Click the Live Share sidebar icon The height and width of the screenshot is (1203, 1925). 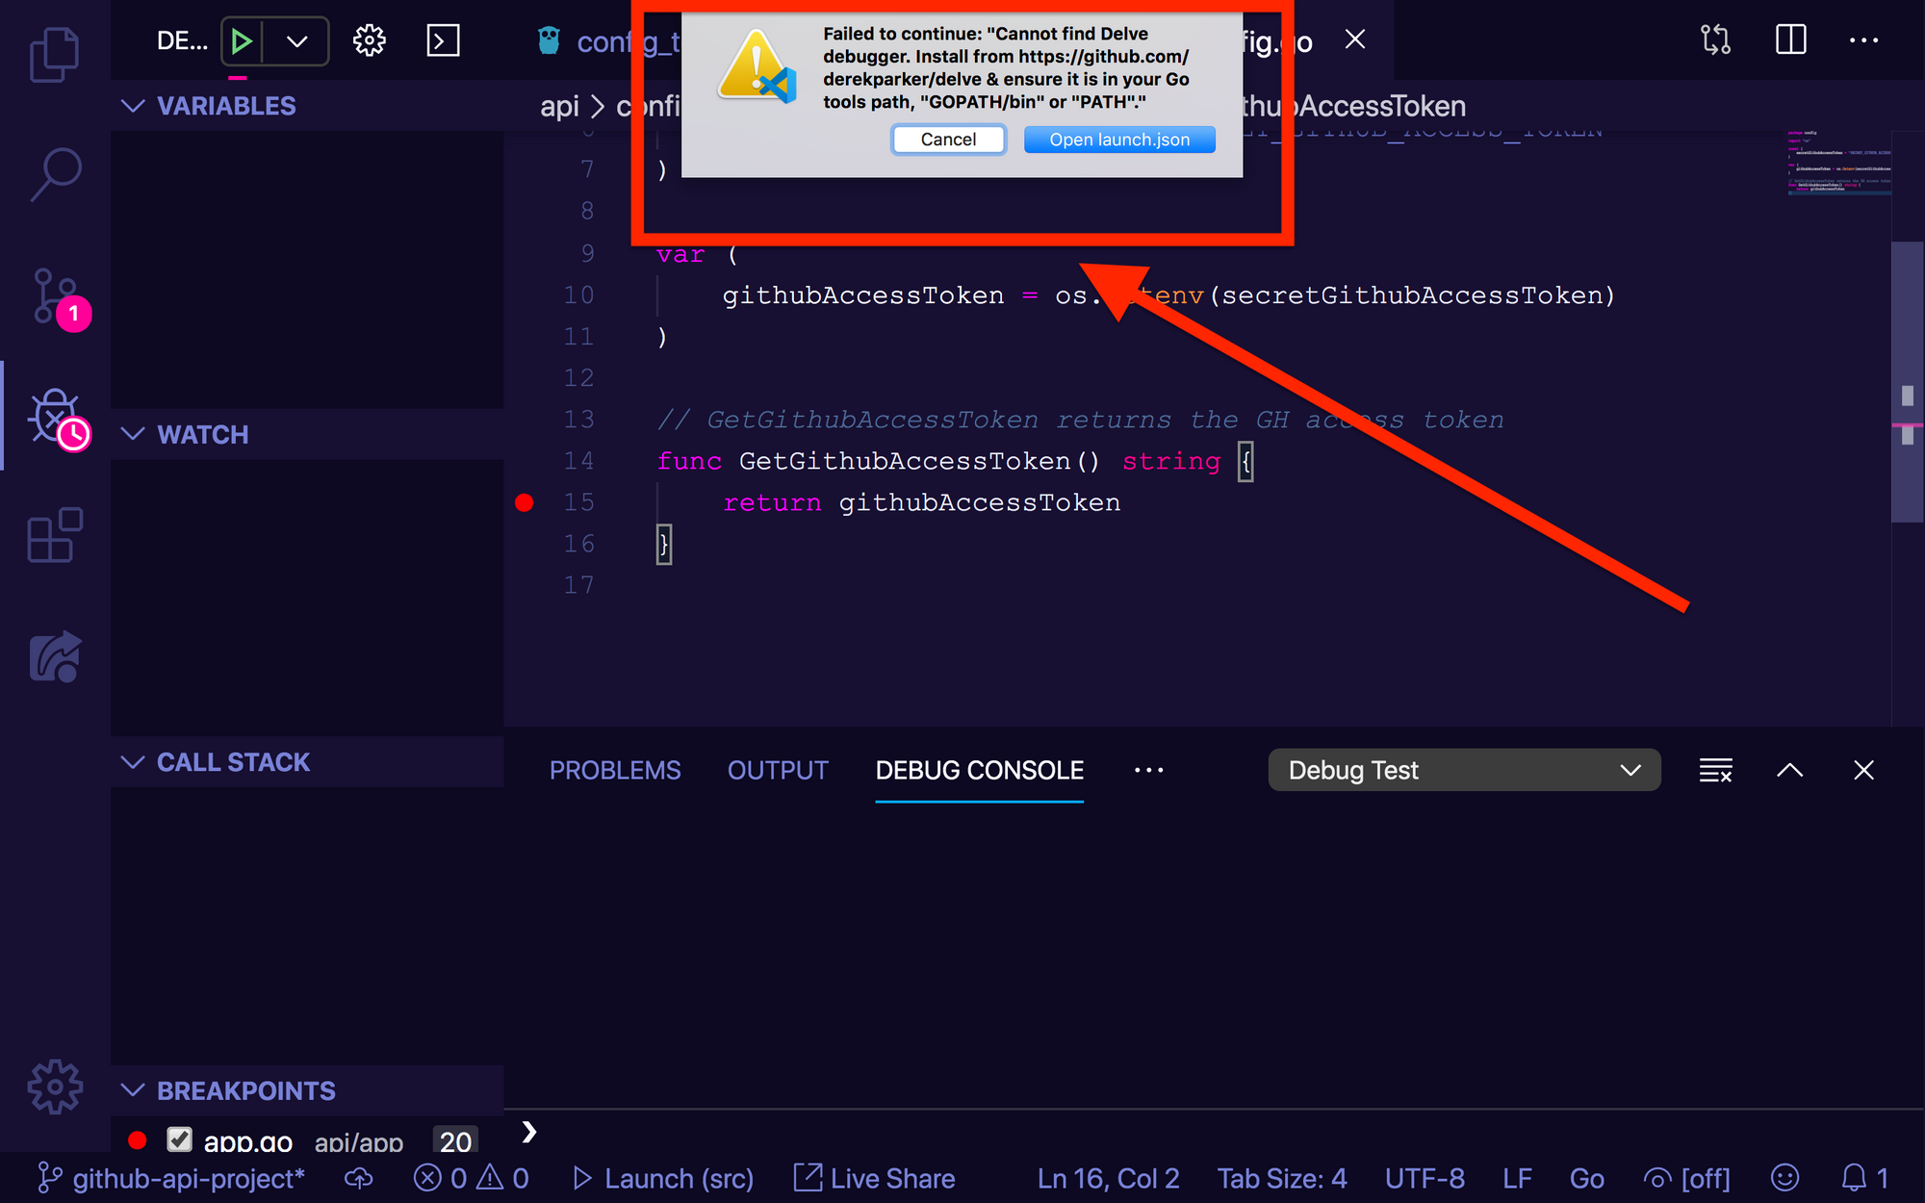coord(55,656)
